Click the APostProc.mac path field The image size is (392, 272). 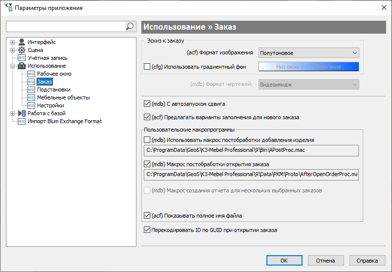click(251, 150)
